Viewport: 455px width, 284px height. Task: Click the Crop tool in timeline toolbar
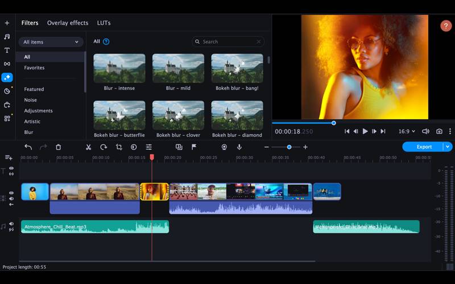click(119, 147)
